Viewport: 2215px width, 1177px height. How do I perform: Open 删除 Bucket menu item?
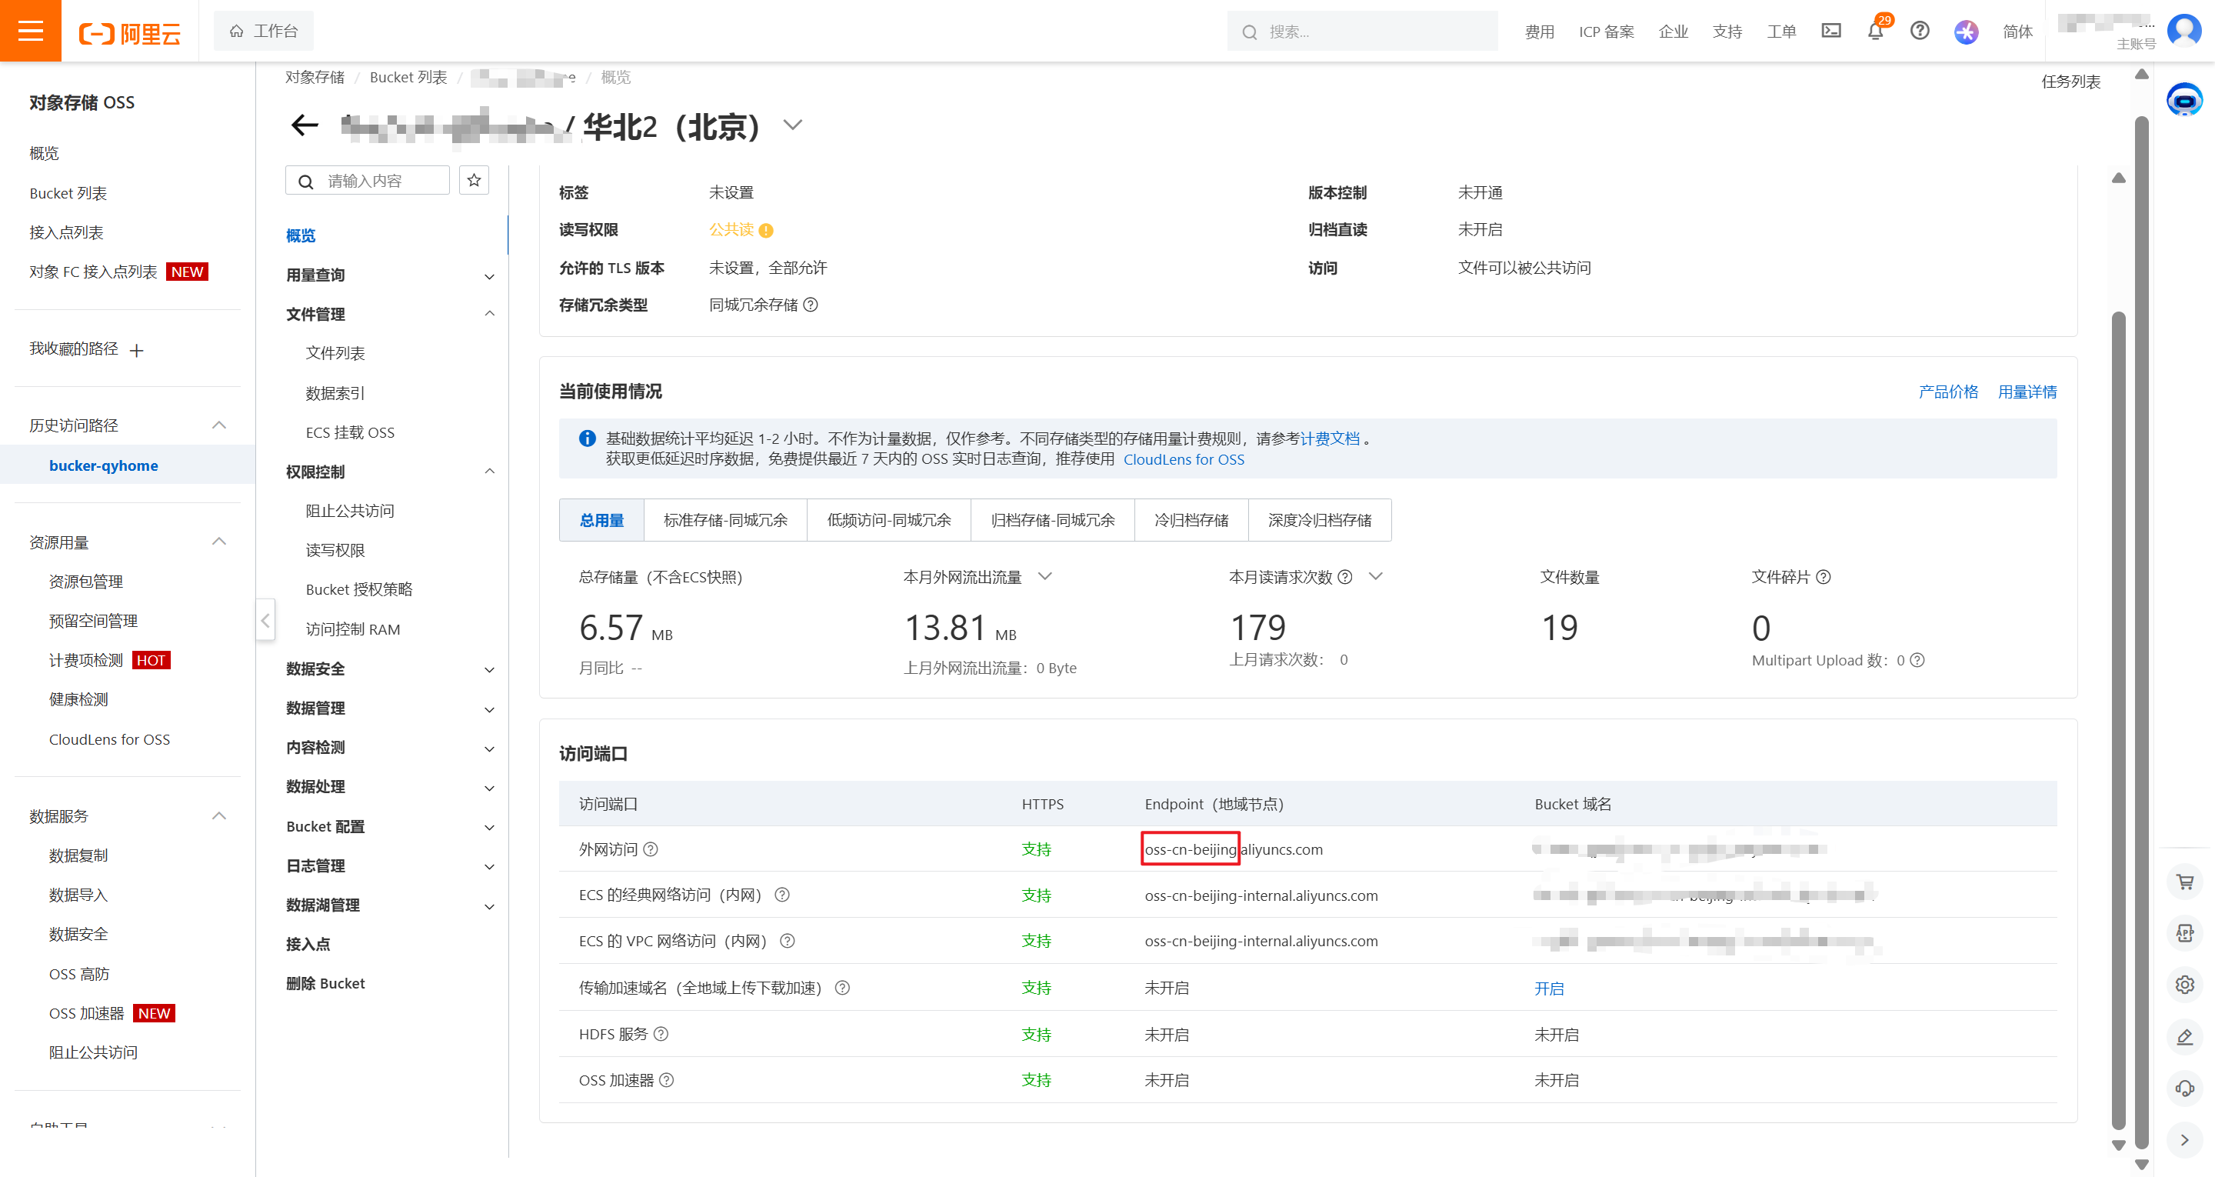point(325,983)
